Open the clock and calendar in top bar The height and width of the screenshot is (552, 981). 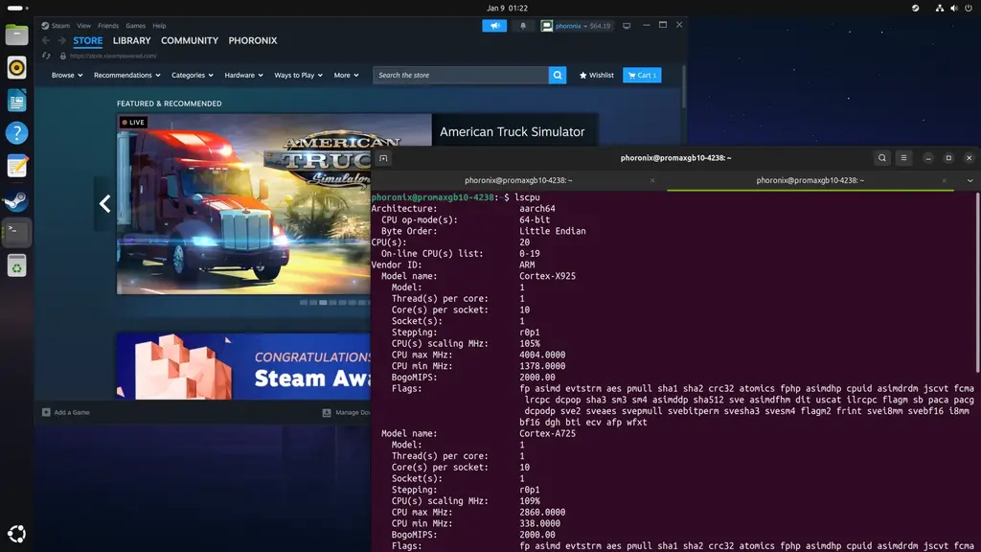[x=508, y=8]
